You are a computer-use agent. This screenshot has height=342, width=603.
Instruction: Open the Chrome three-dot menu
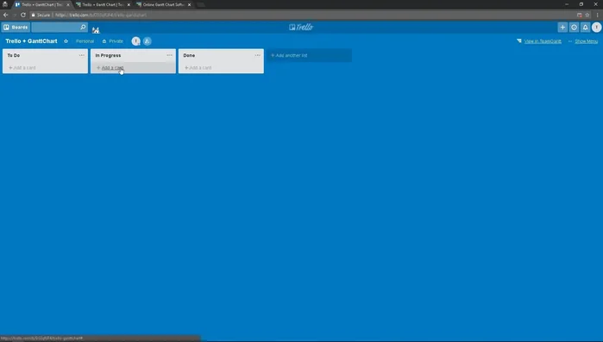point(597,15)
